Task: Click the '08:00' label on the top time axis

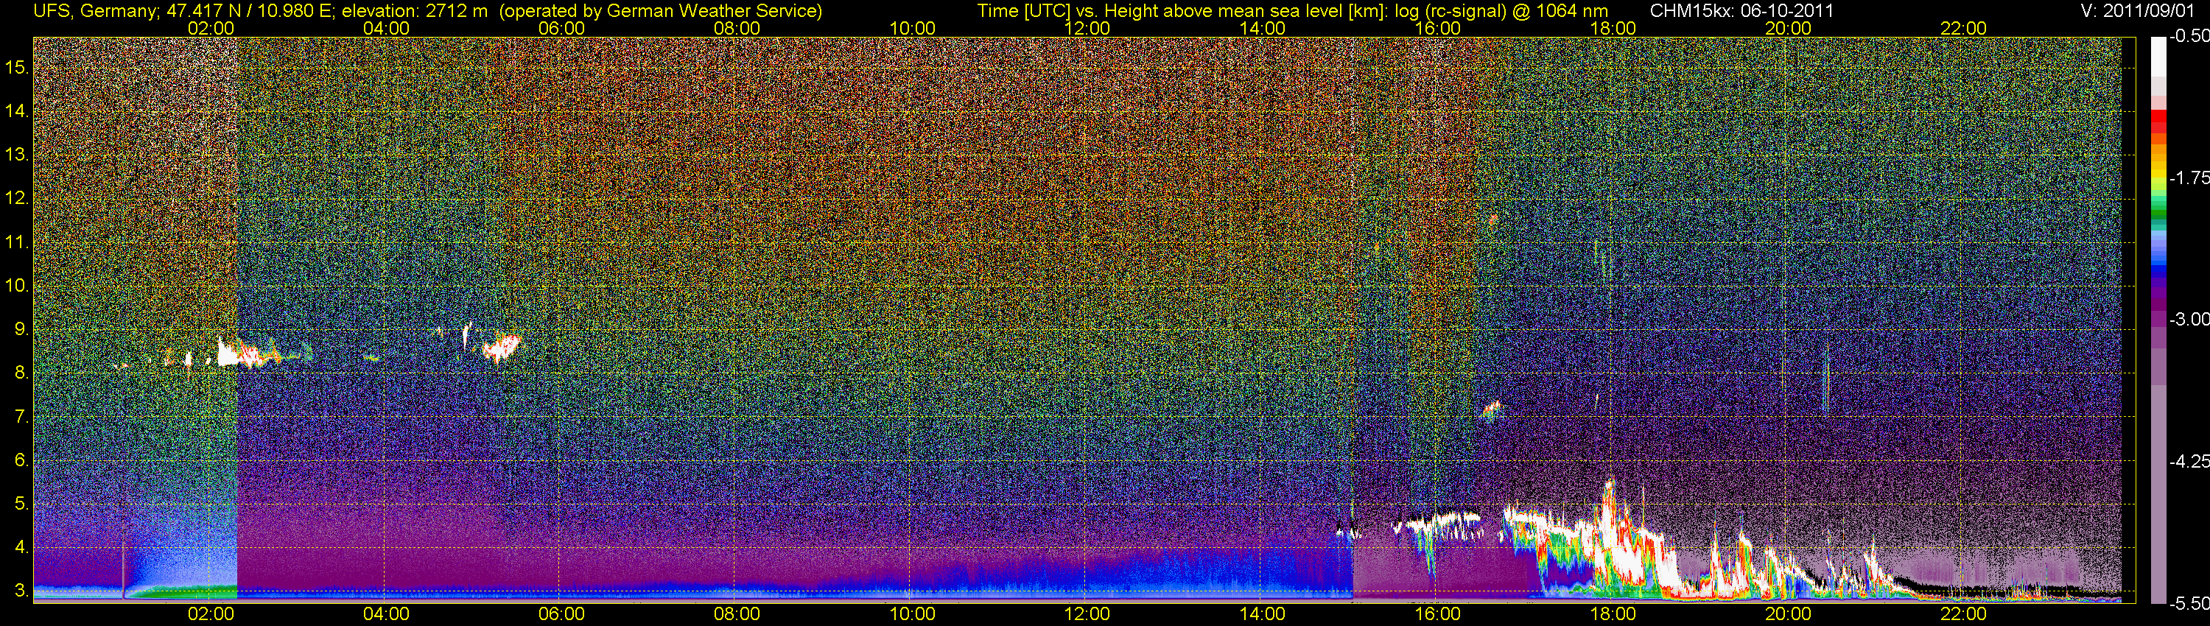Action: tap(737, 28)
